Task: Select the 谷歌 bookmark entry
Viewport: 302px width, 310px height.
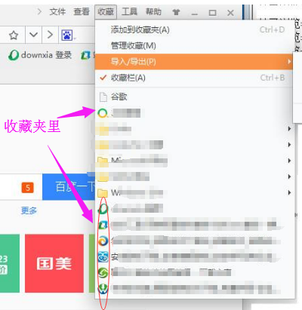Action: 194,97
